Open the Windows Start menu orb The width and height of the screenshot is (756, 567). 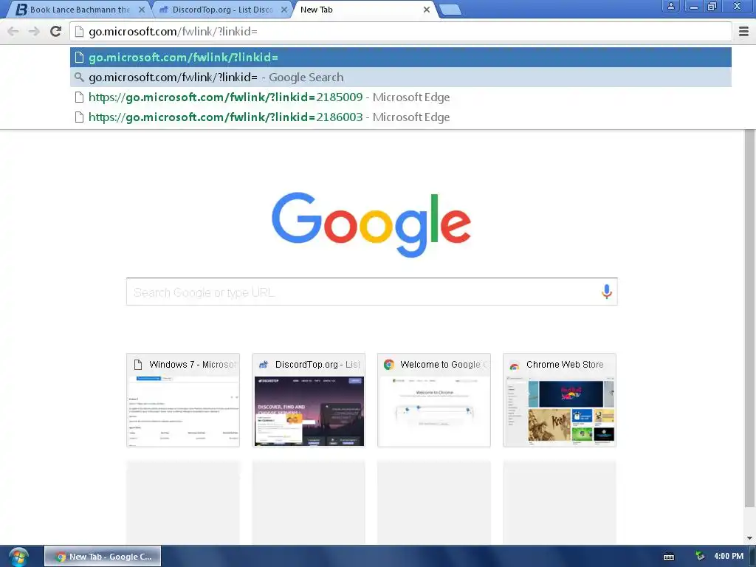tap(18, 557)
